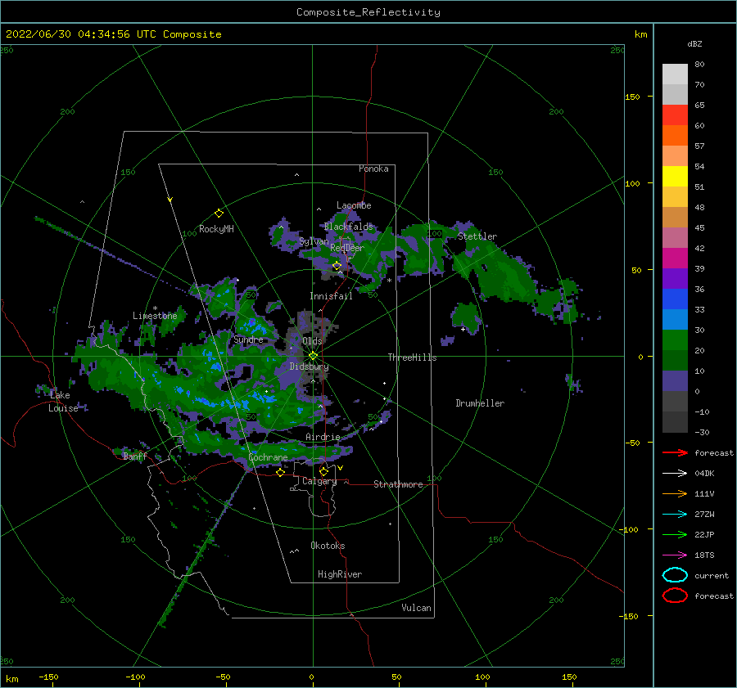This screenshot has width=737, height=688.
Task: Click the blue color swatch below 36 dBZ
Action: click(675, 299)
